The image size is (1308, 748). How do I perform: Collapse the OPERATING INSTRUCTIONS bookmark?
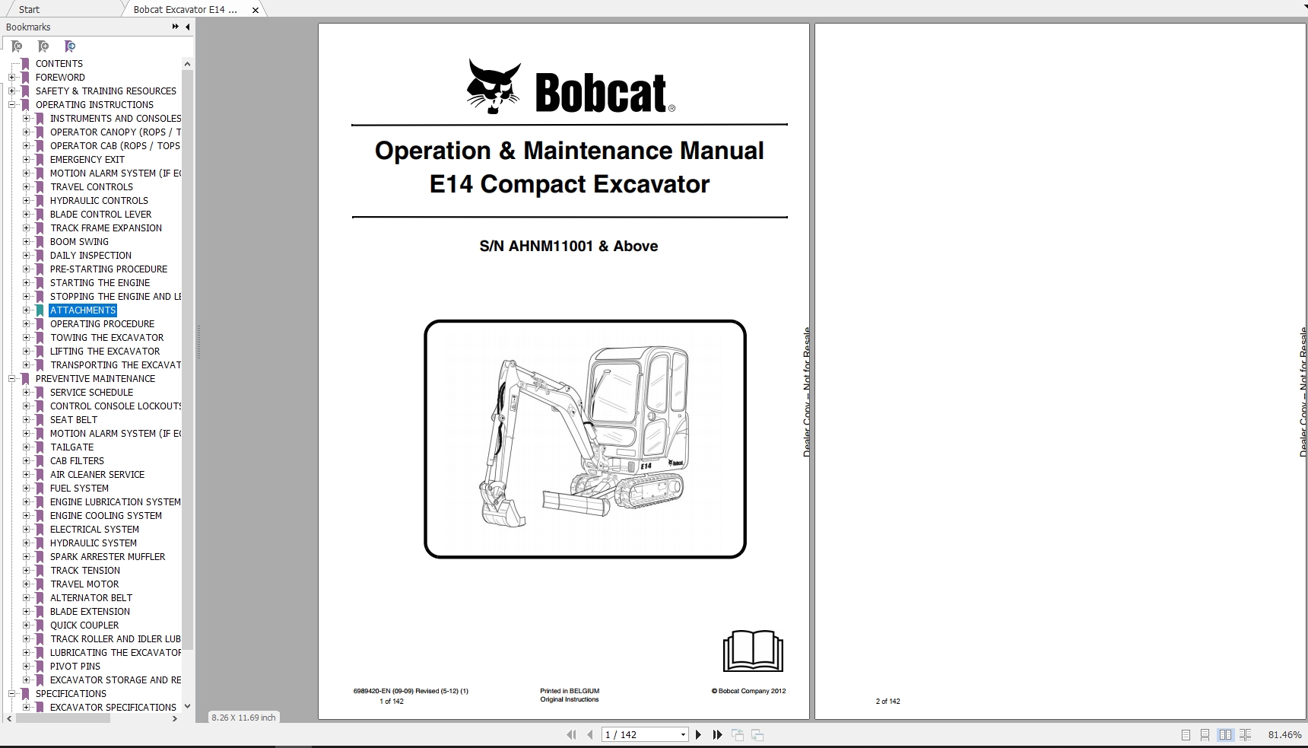11,105
